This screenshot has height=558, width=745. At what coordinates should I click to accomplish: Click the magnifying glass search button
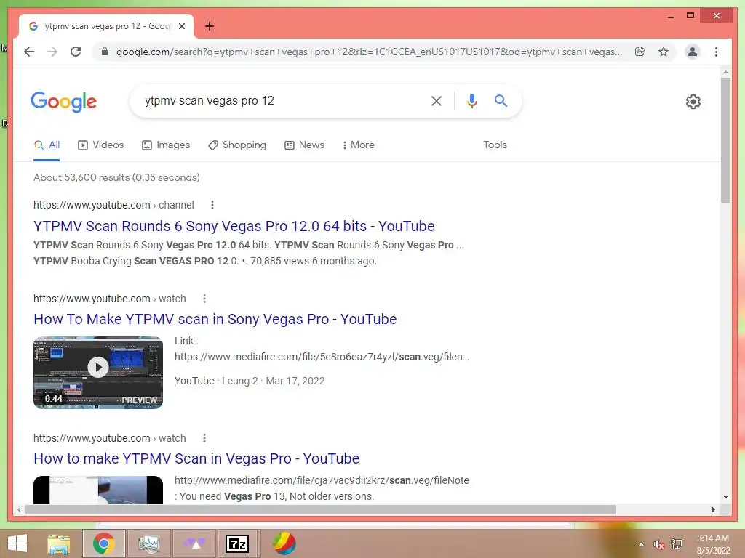click(x=501, y=100)
